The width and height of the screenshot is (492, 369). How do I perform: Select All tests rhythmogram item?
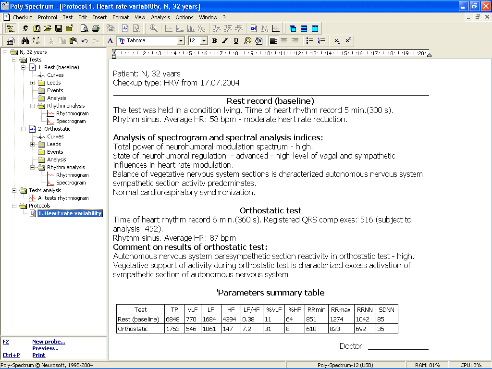coord(63,198)
